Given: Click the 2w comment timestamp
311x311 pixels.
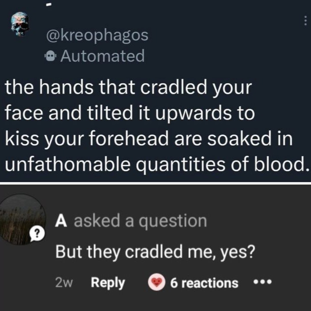Looking at the screenshot, I should pos(65,283).
